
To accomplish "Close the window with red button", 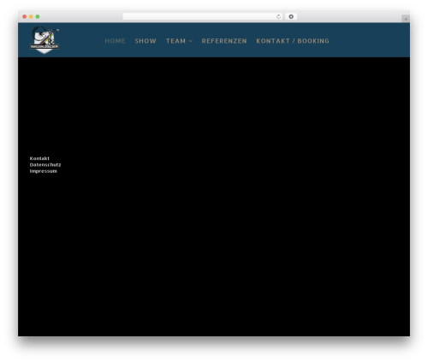I will (25, 16).
